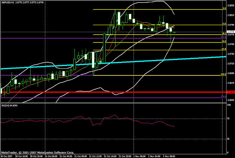Select the purple 100.0 level label near bottom

pos(223,96)
